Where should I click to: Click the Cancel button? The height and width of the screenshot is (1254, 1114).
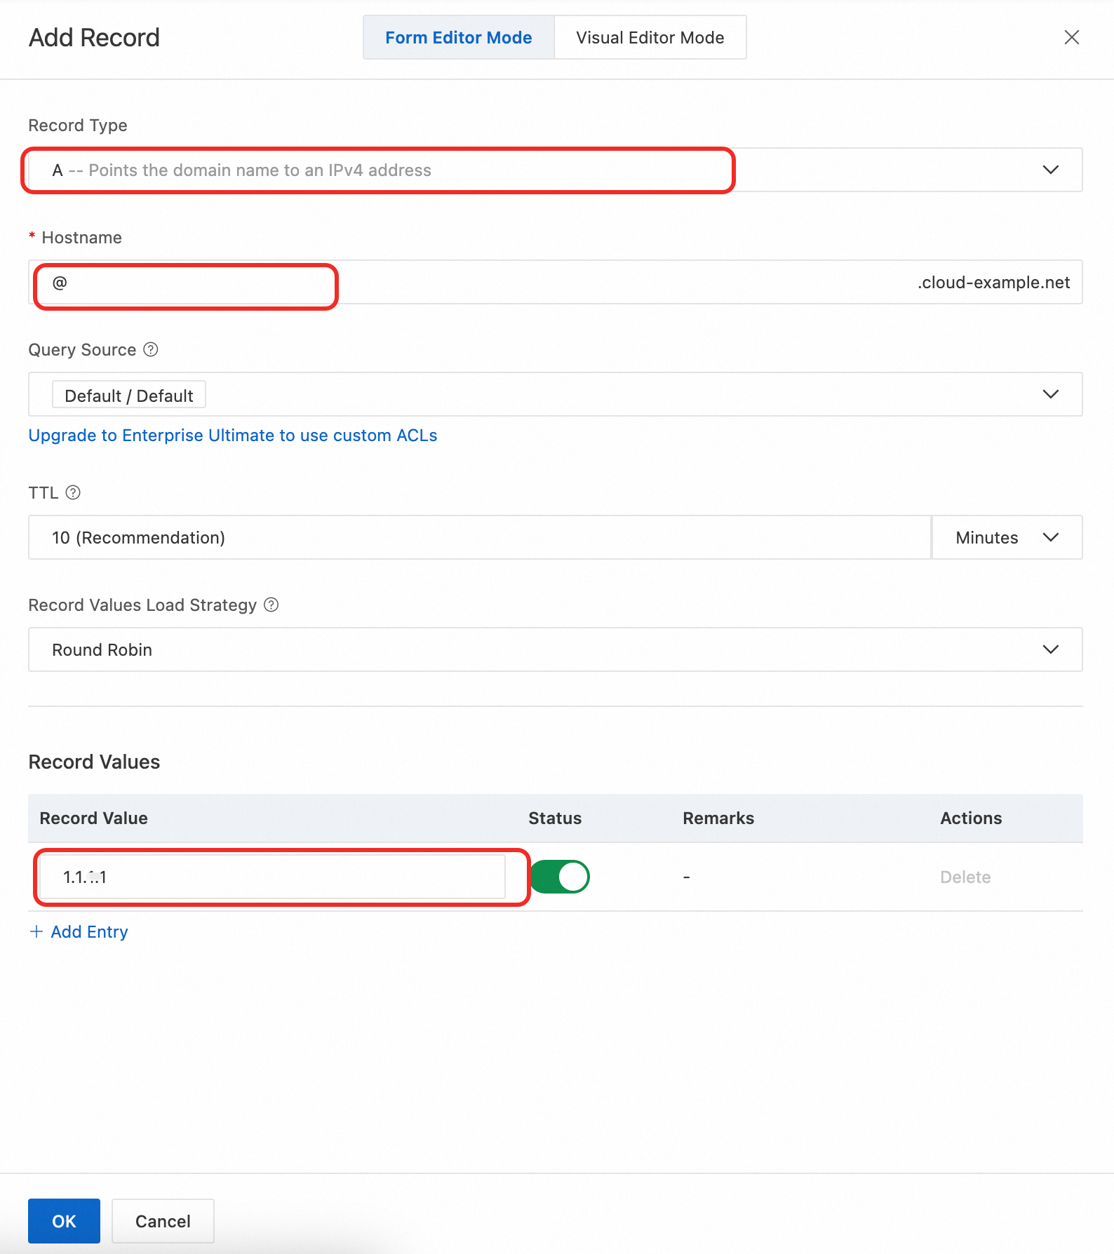pyautogui.click(x=163, y=1221)
